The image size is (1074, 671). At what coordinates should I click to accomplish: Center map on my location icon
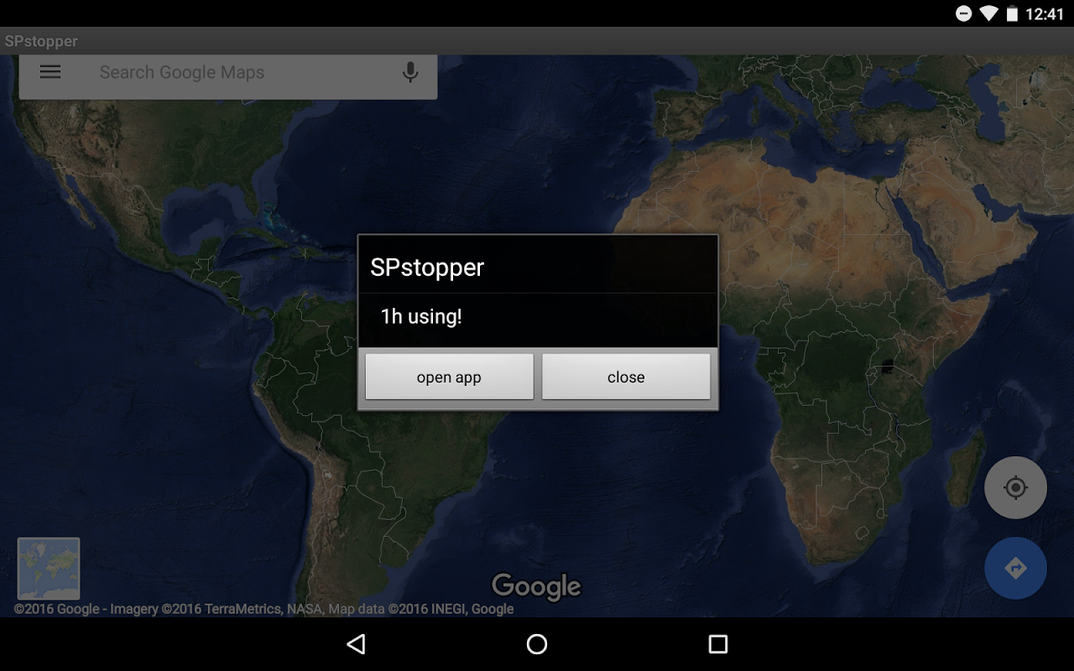(x=1015, y=487)
